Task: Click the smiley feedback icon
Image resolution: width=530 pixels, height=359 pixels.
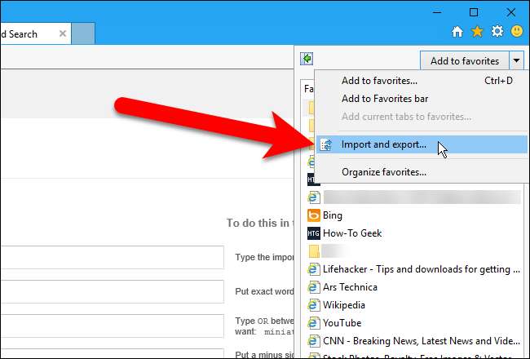Action: (517, 31)
